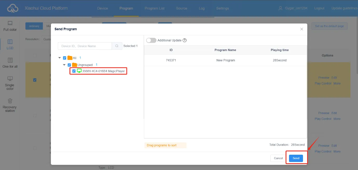Click Preview in the highlighted first row
This screenshot has width=358, height=170.
point(324,77)
